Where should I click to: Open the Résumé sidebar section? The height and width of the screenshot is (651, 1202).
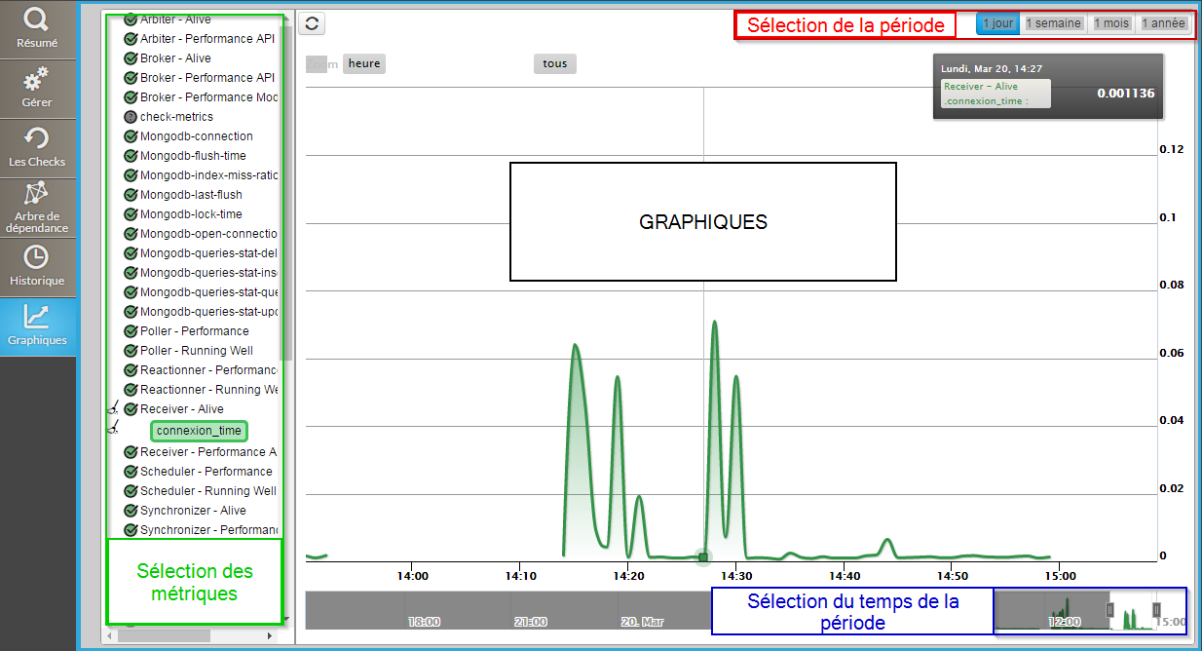(x=37, y=29)
